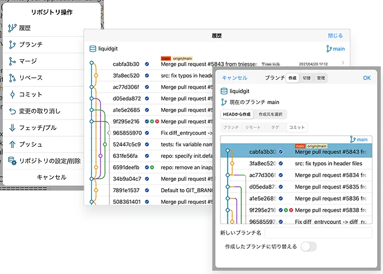Select 3fa8ec520 commit in branch dialog
Viewport: 383px width, 274px height.
click(297, 163)
